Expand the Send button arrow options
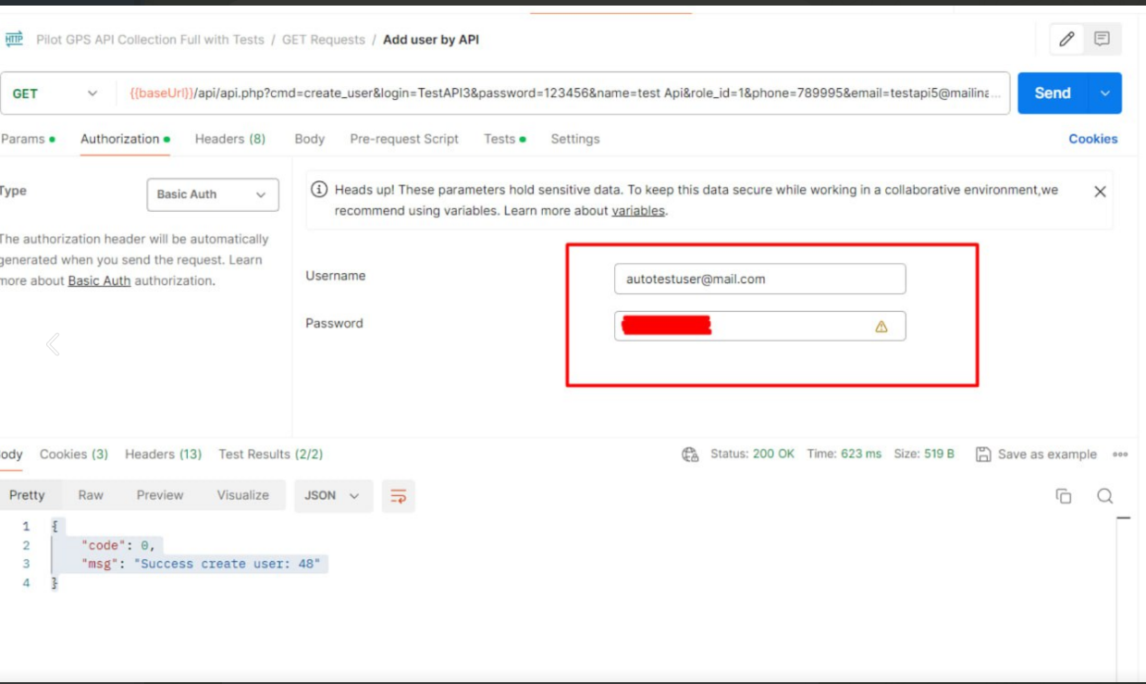Viewport: 1146px width, 684px height. [1104, 93]
